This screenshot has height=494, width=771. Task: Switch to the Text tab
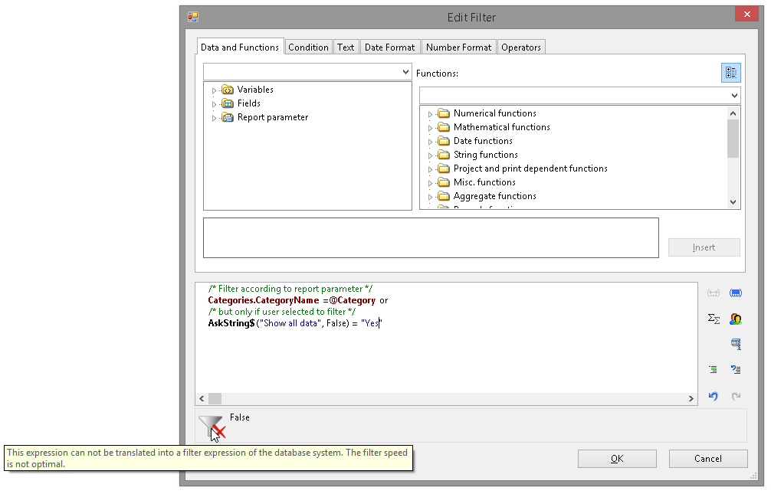[x=346, y=47]
